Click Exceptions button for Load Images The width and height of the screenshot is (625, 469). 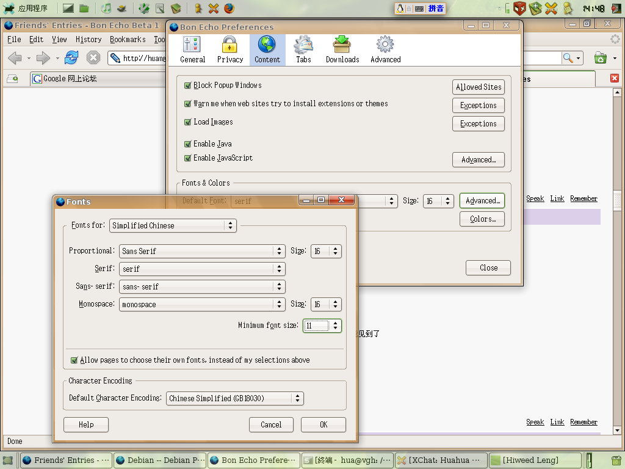tap(479, 123)
